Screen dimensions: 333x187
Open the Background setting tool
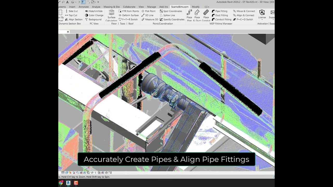tap(93, 19)
